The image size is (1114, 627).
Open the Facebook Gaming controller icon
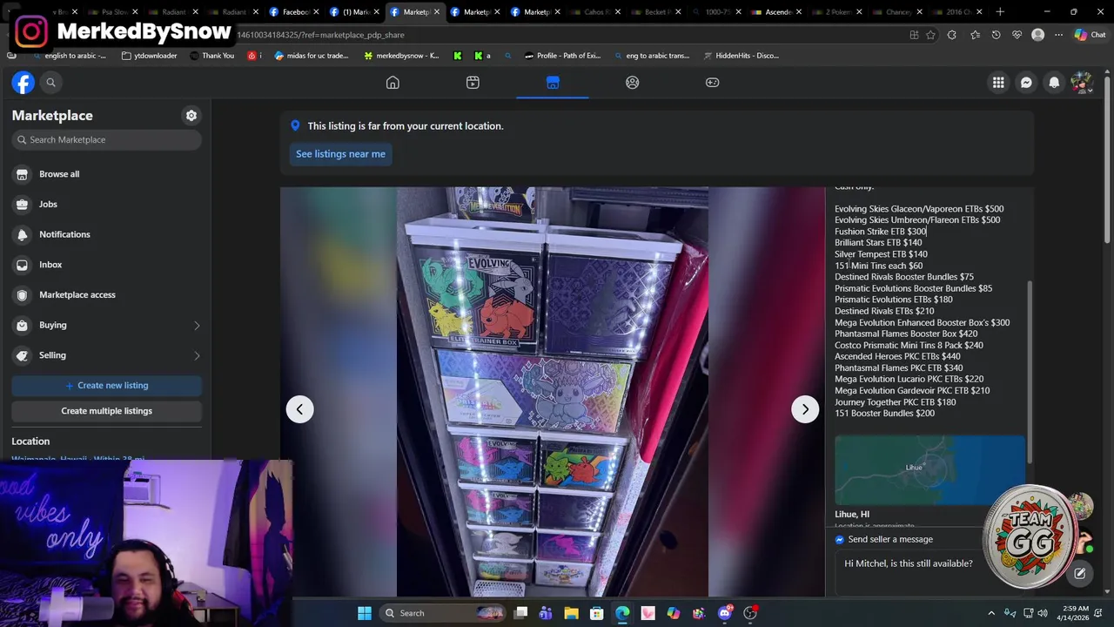click(x=712, y=83)
